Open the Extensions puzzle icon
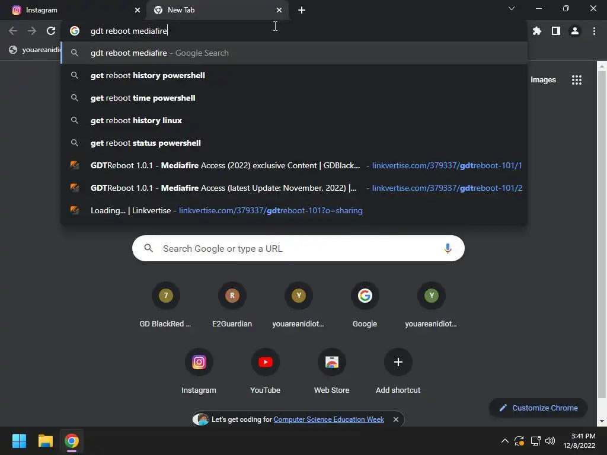Image resolution: width=607 pixels, height=455 pixels. (x=537, y=31)
